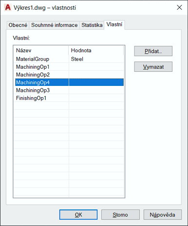Screen dimensions: 188x226
Task: Select the Vlastní tab
Action: [x=114, y=24]
